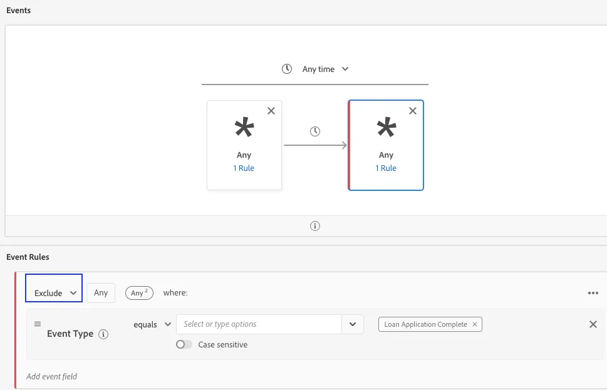607x390 pixels.
Task: Click the Event Rules heading
Action: point(28,257)
